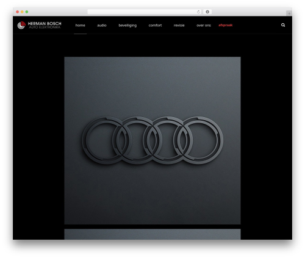The image size is (305, 258).
Task: Go to the home menu item
Action: [80, 25]
